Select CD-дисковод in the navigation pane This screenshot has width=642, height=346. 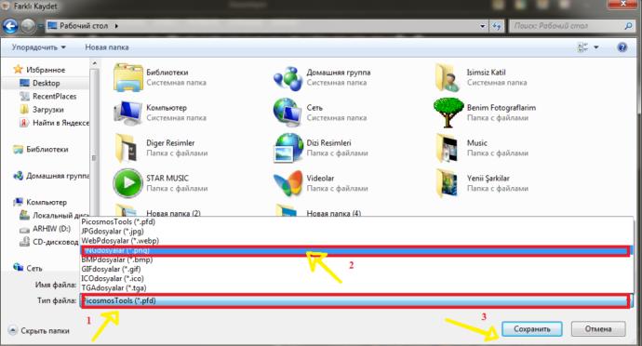coord(55,242)
